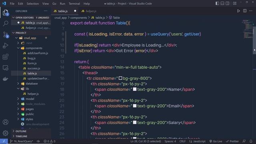Screen dimensions: 256x144
Task: Split the editor to the right
Action: [x=245, y=11]
